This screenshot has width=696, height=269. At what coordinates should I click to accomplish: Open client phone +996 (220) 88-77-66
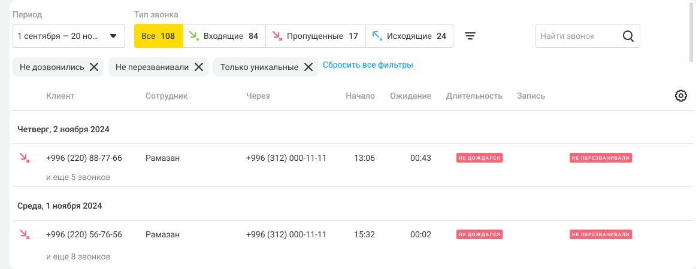point(84,158)
